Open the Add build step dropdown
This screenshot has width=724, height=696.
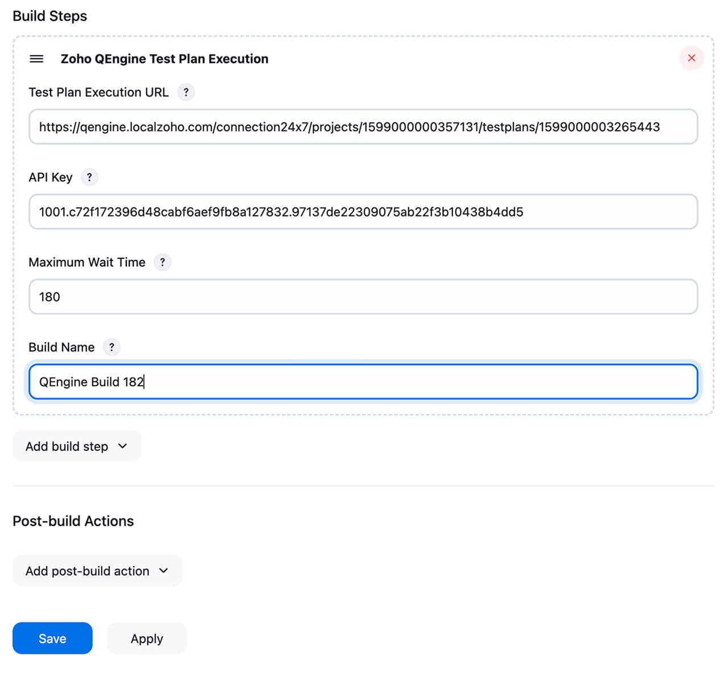point(77,446)
